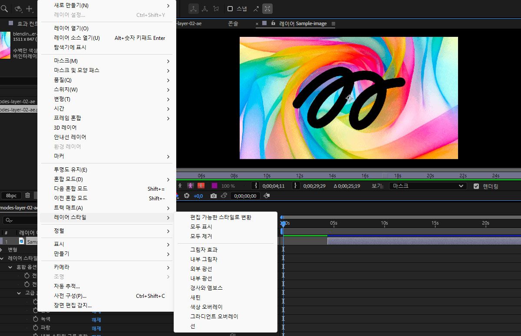Toggle the 파랑 channel 해제 value
This screenshot has width=521, height=336.
(x=96, y=328)
